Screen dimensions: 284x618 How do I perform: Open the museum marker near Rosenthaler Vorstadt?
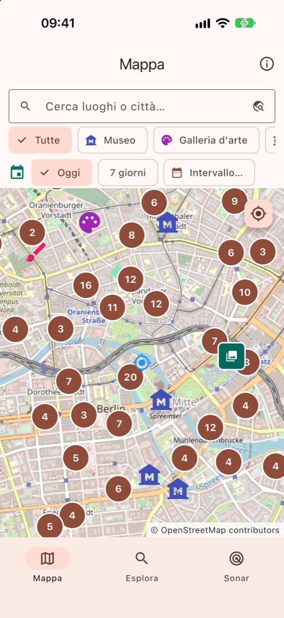pos(168,222)
